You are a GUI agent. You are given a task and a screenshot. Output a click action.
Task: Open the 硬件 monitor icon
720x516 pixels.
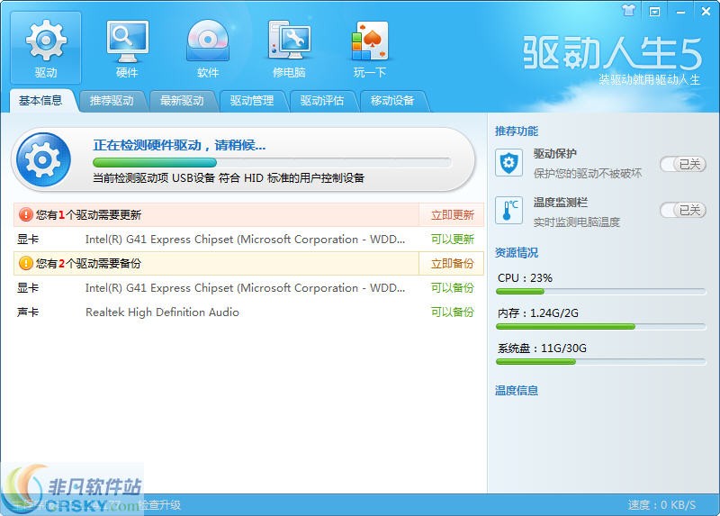coord(127,48)
